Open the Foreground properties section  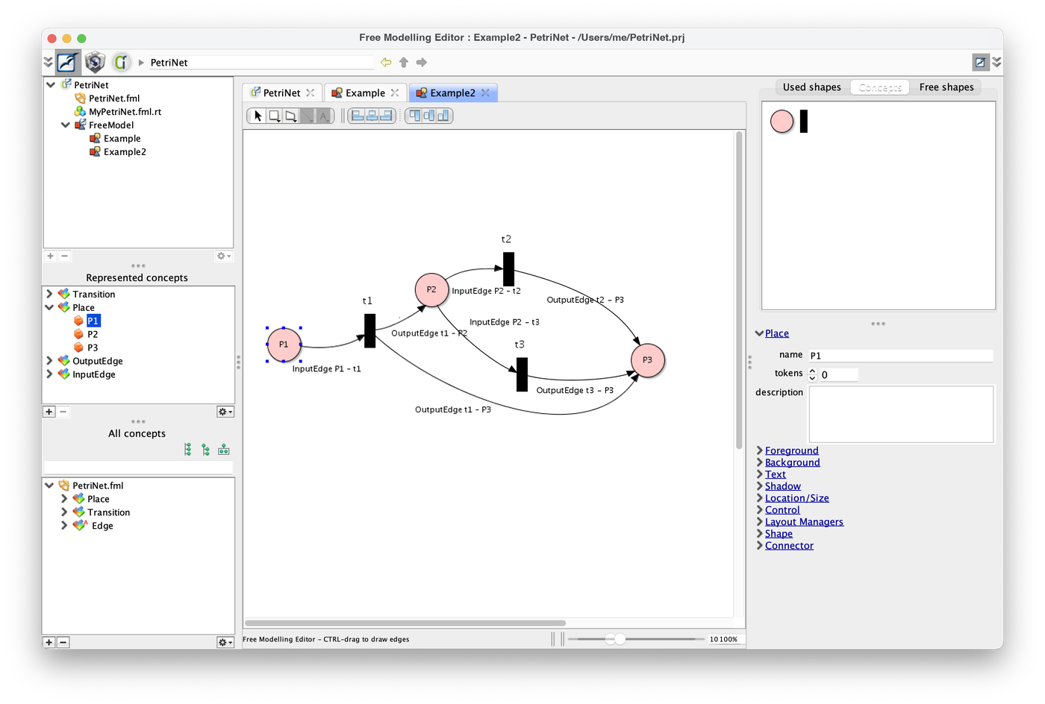point(792,450)
